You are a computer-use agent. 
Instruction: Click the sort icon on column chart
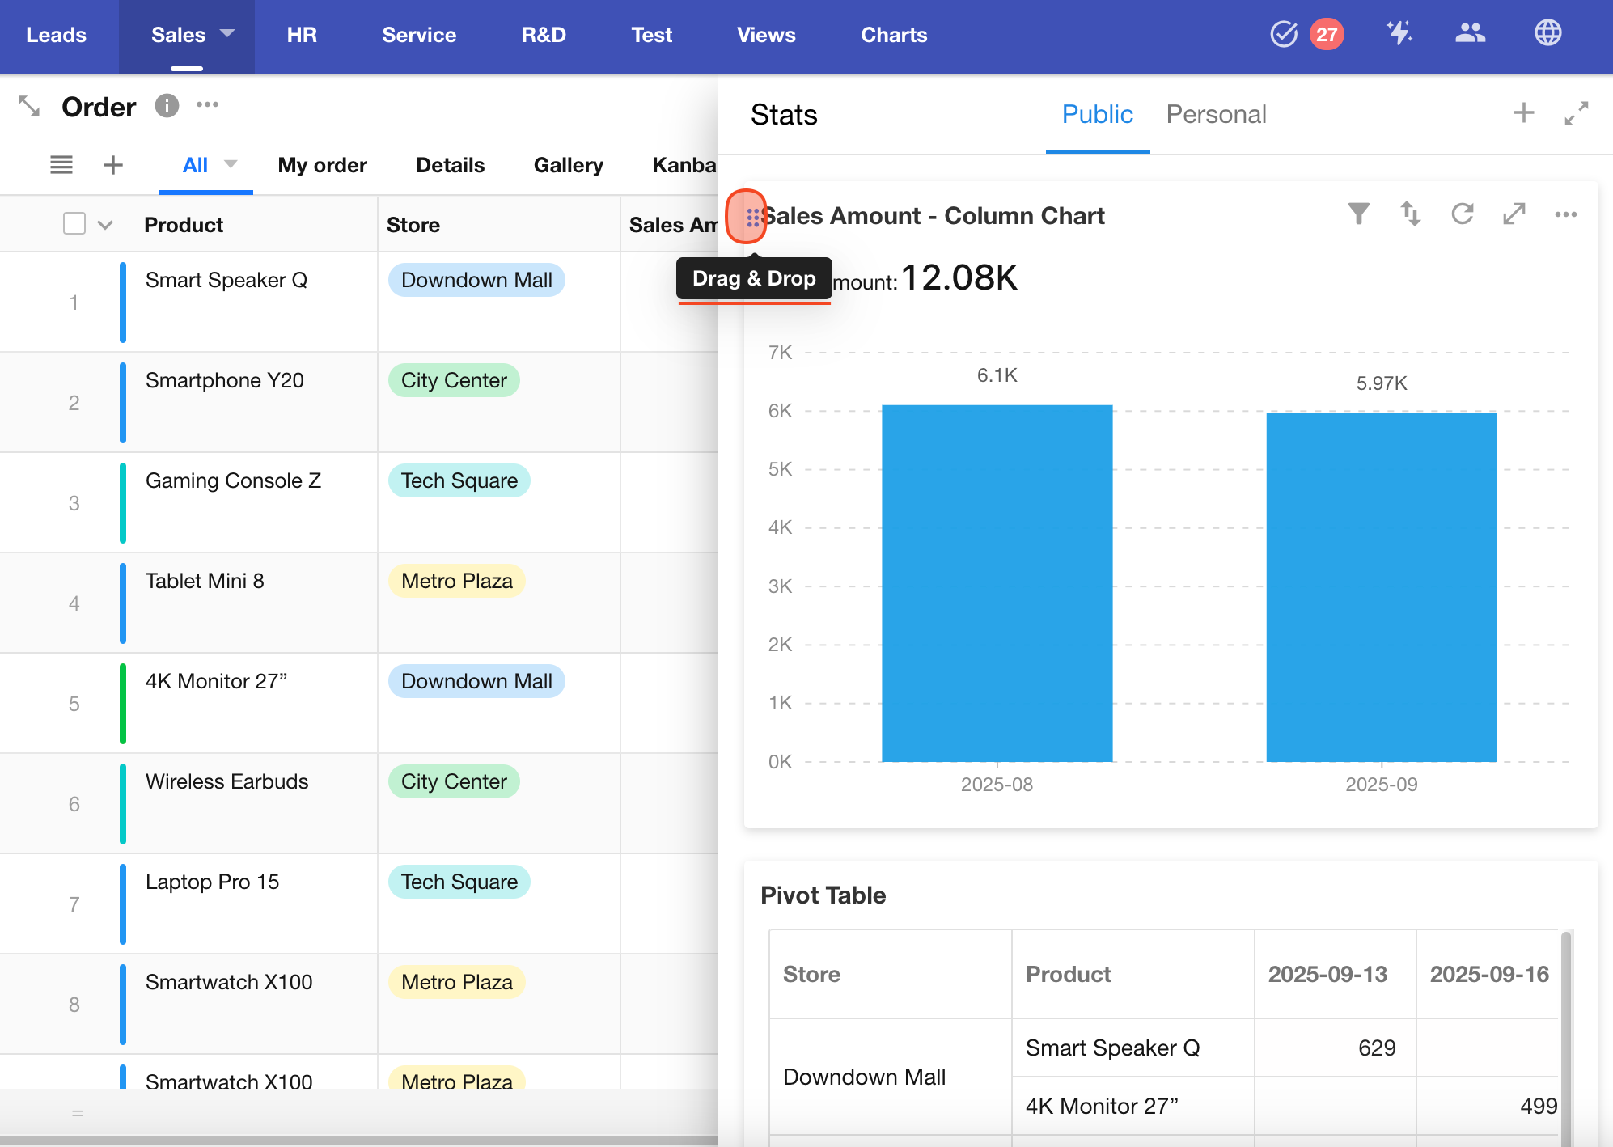[1411, 214]
